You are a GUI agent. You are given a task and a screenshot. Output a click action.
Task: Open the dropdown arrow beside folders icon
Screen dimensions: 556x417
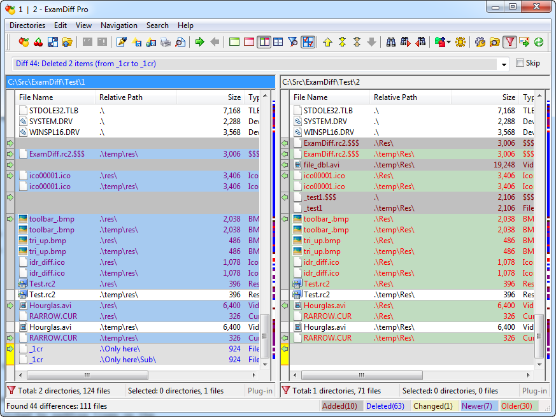(448, 42)
